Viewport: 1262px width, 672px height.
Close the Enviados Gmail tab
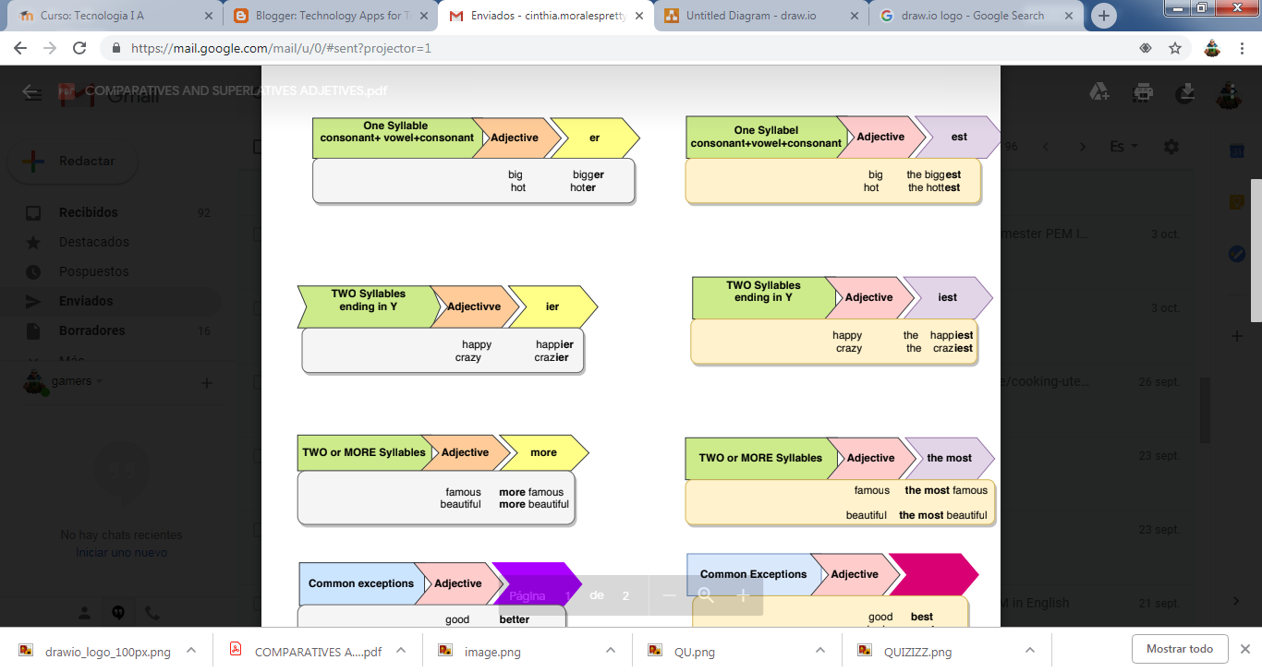click(x=639, y=16)
